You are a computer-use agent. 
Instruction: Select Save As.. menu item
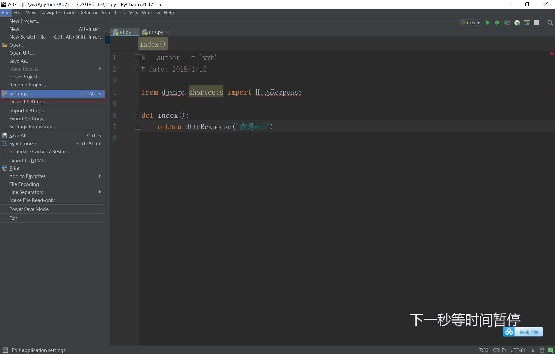tap(53, 61)
